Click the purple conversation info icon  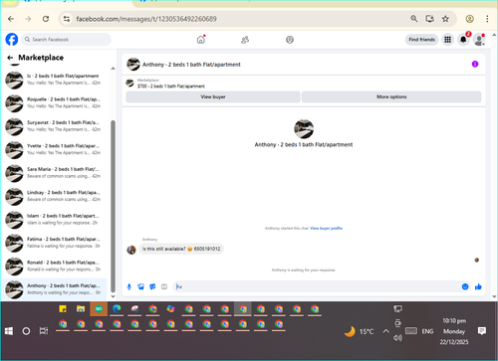pyautogui.click(x=475, y=64)
